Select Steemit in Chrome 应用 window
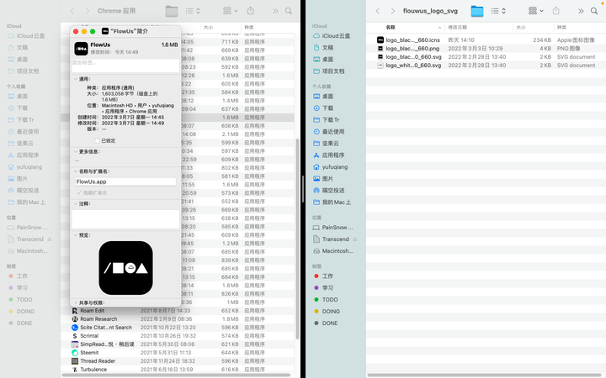The width and height of the screenshot is (606, 378). 178,353
